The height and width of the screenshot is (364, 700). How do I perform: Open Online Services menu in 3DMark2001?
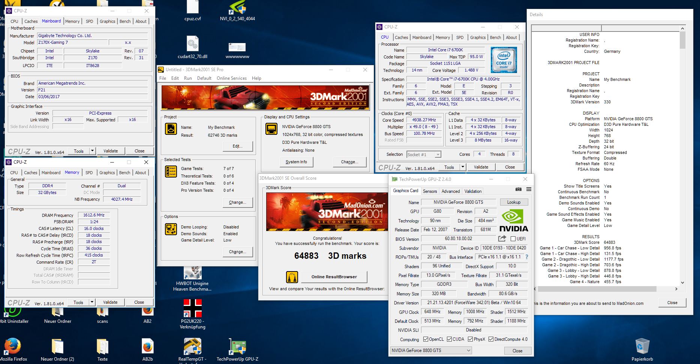coord(231,78)
